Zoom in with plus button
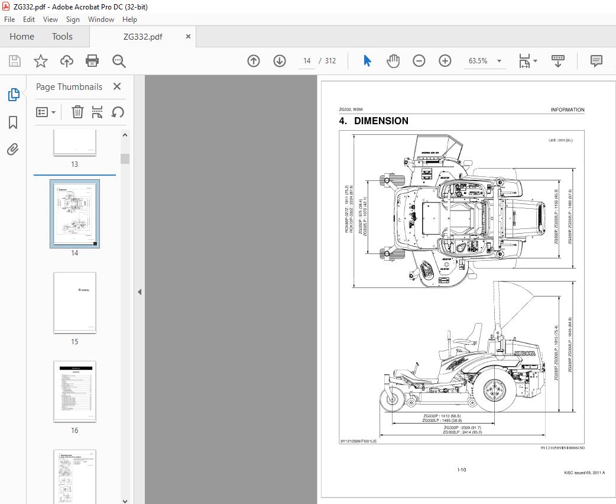The width and height of the screenshot is (616, 504). [x=445, y=61]
